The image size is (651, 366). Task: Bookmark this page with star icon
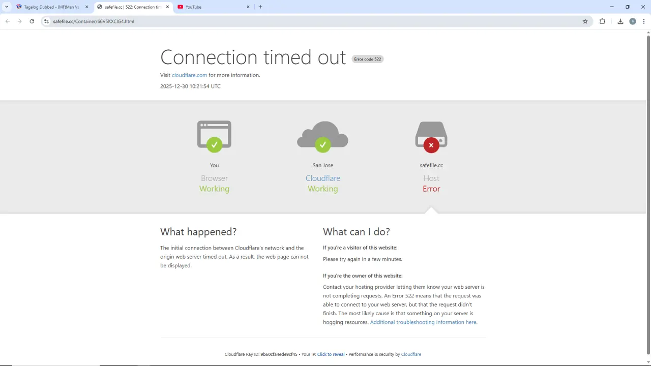tap(585, 21)
